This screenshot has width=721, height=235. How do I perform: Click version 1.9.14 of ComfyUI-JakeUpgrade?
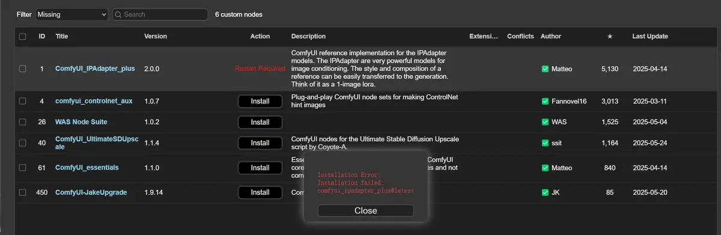click(x=154, y=192)
